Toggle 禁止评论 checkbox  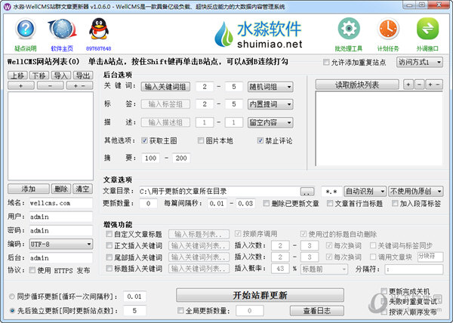click(260, 140)
